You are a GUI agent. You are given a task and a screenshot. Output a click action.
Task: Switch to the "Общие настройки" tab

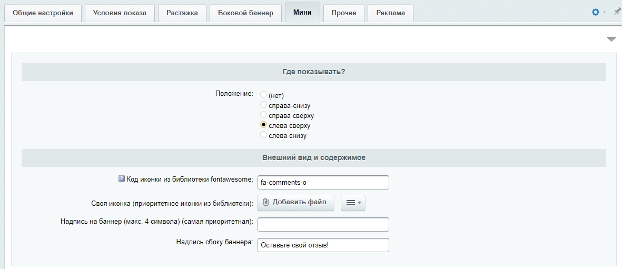coord(43,13)
